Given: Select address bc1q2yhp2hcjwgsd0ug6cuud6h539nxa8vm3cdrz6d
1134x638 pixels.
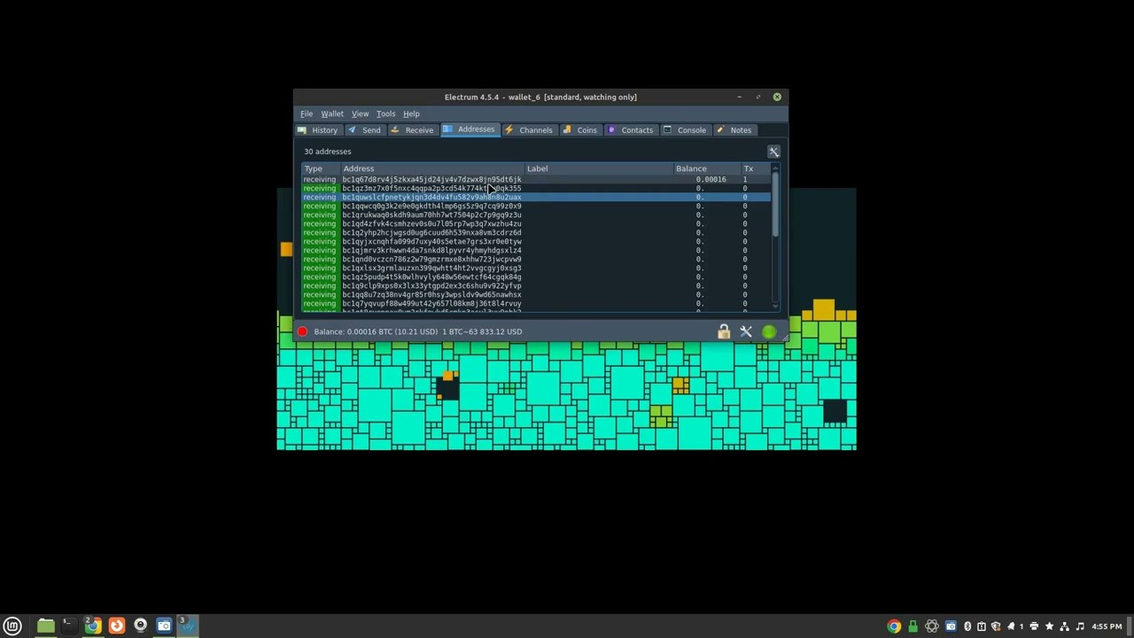Looking at the screenshot, I should click(x=431, y=232).
